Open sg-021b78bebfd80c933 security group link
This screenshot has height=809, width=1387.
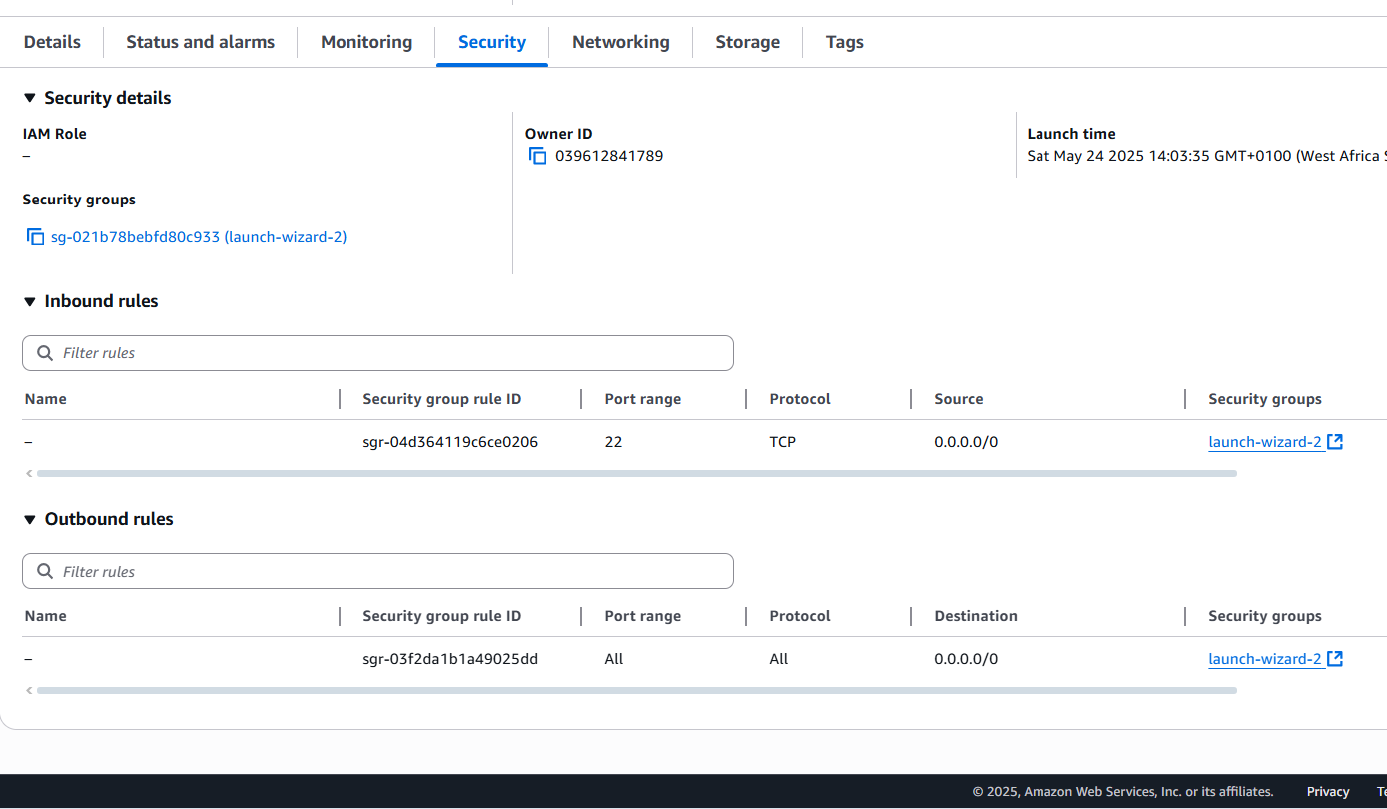(x=199, y=237)
